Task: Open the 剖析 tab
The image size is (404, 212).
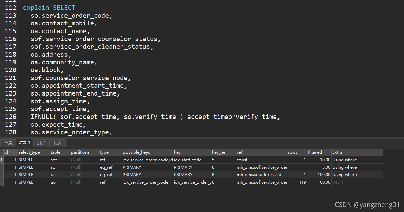Action: point(41,143)
